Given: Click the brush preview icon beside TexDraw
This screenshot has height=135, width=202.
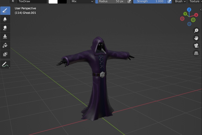Looking at the screenshot, I should [x=13, y=2].
